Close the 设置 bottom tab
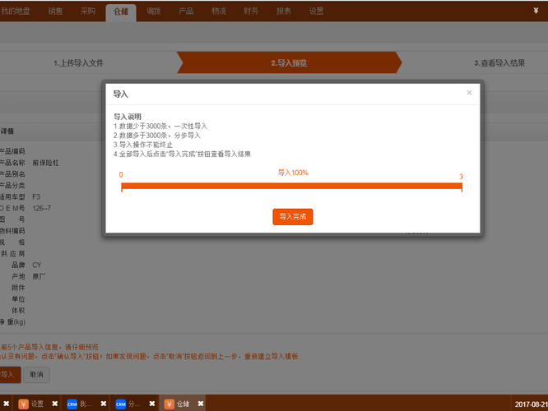Screen dimensions: 548x411 pos(55,404)
